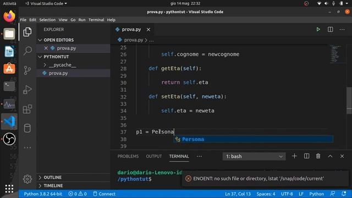
Task: Open the database view in activity bar
Action: click(28, 128)
